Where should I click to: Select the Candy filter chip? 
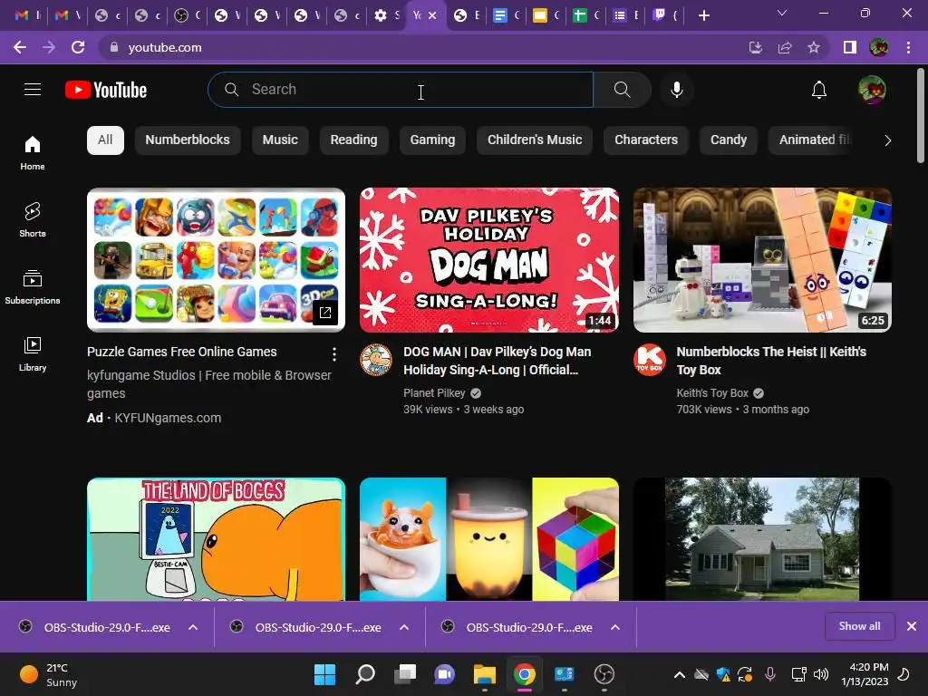pyautogui.click(x=729, y=140)
